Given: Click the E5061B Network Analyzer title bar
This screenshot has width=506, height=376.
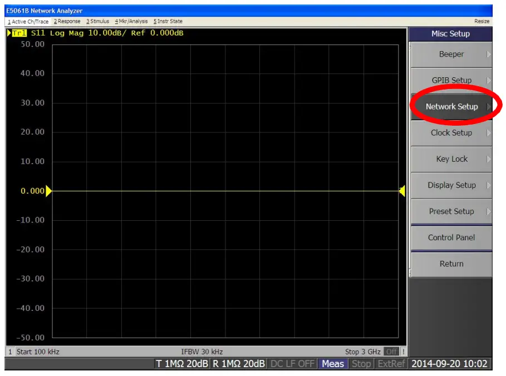Looking at the screenshot, I should coord(248,11).
